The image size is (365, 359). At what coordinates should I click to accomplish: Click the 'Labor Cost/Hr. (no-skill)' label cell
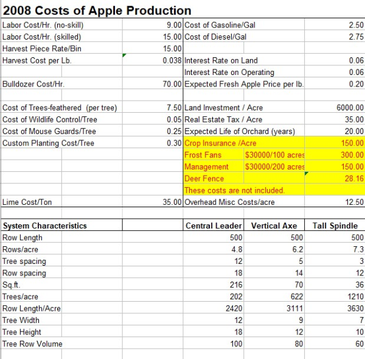[43, 25]
